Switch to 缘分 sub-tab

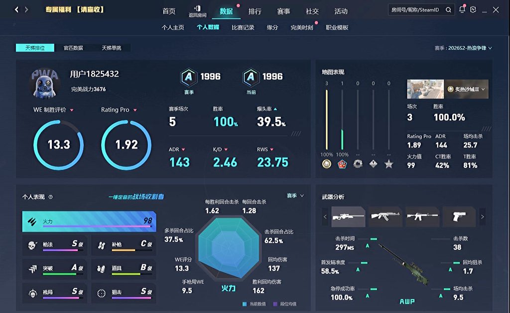coord(272,27)
